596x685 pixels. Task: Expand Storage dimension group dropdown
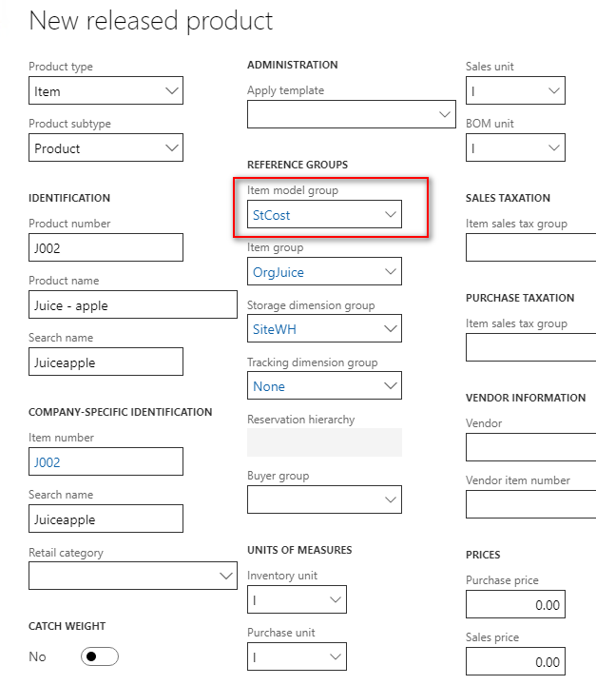[390, 329]
